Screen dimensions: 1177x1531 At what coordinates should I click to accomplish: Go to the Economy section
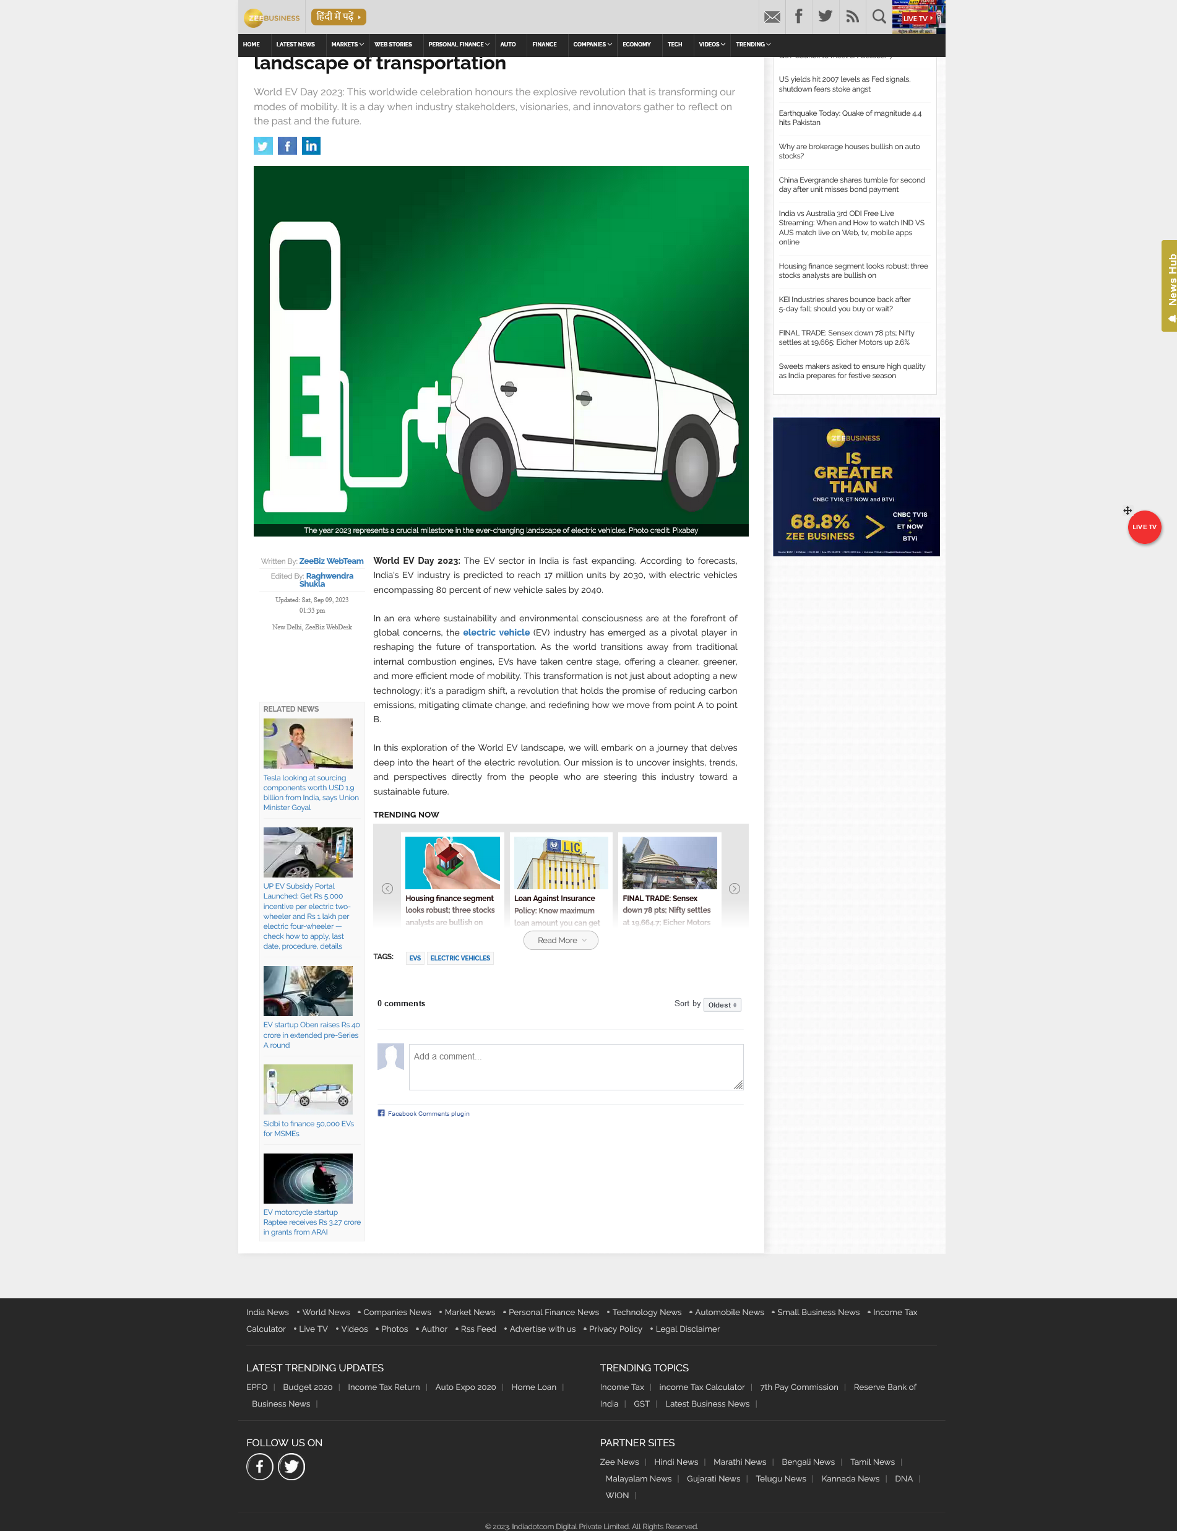636,44
